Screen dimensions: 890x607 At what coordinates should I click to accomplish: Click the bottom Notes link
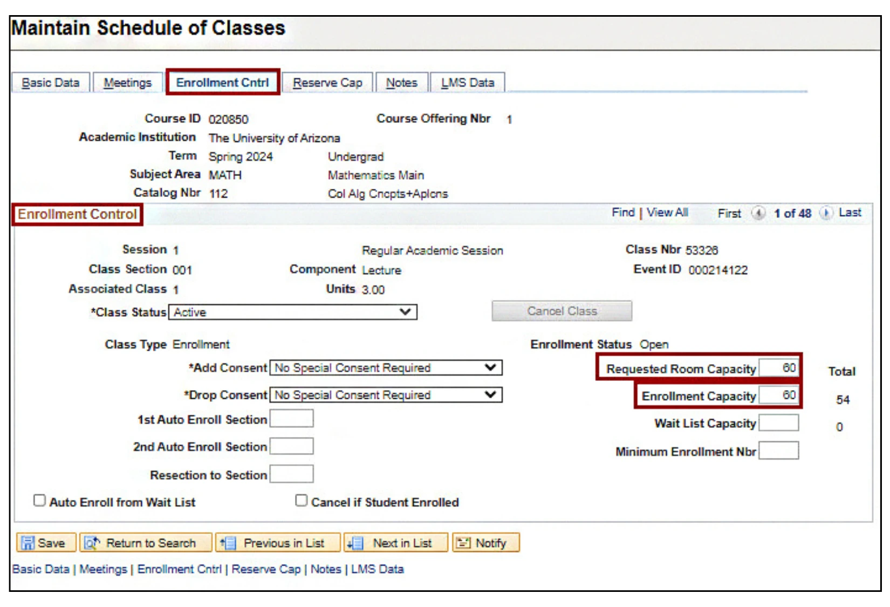pyautogui.click(x=326, y=569)
